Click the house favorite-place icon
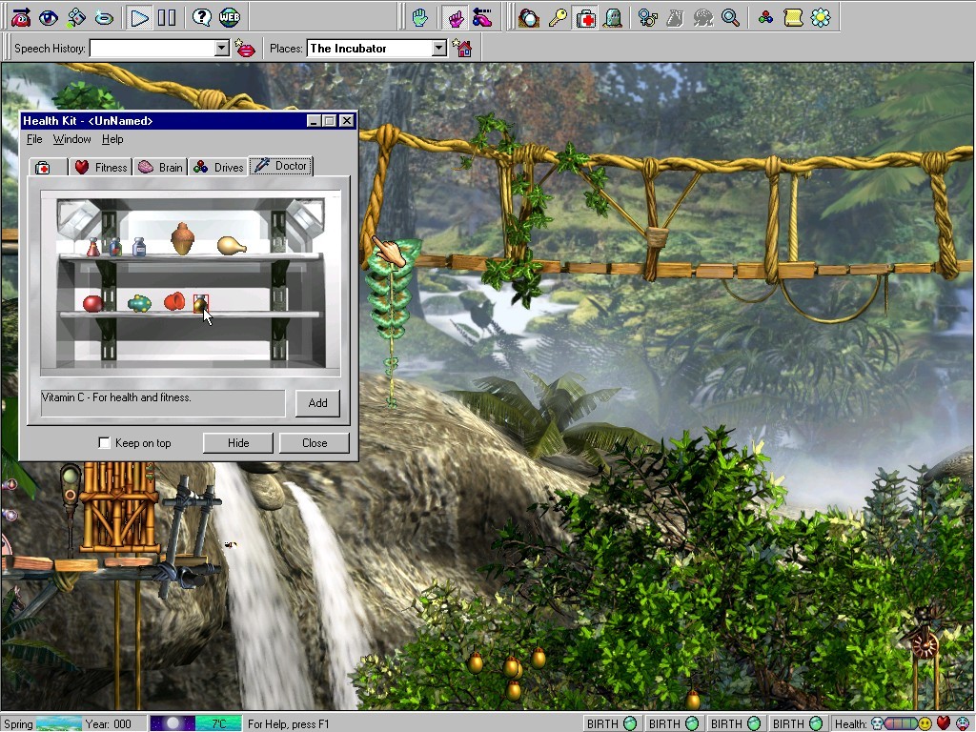This screenshot has width=976, height=732. pyautogui.click(x=462, y=49)
